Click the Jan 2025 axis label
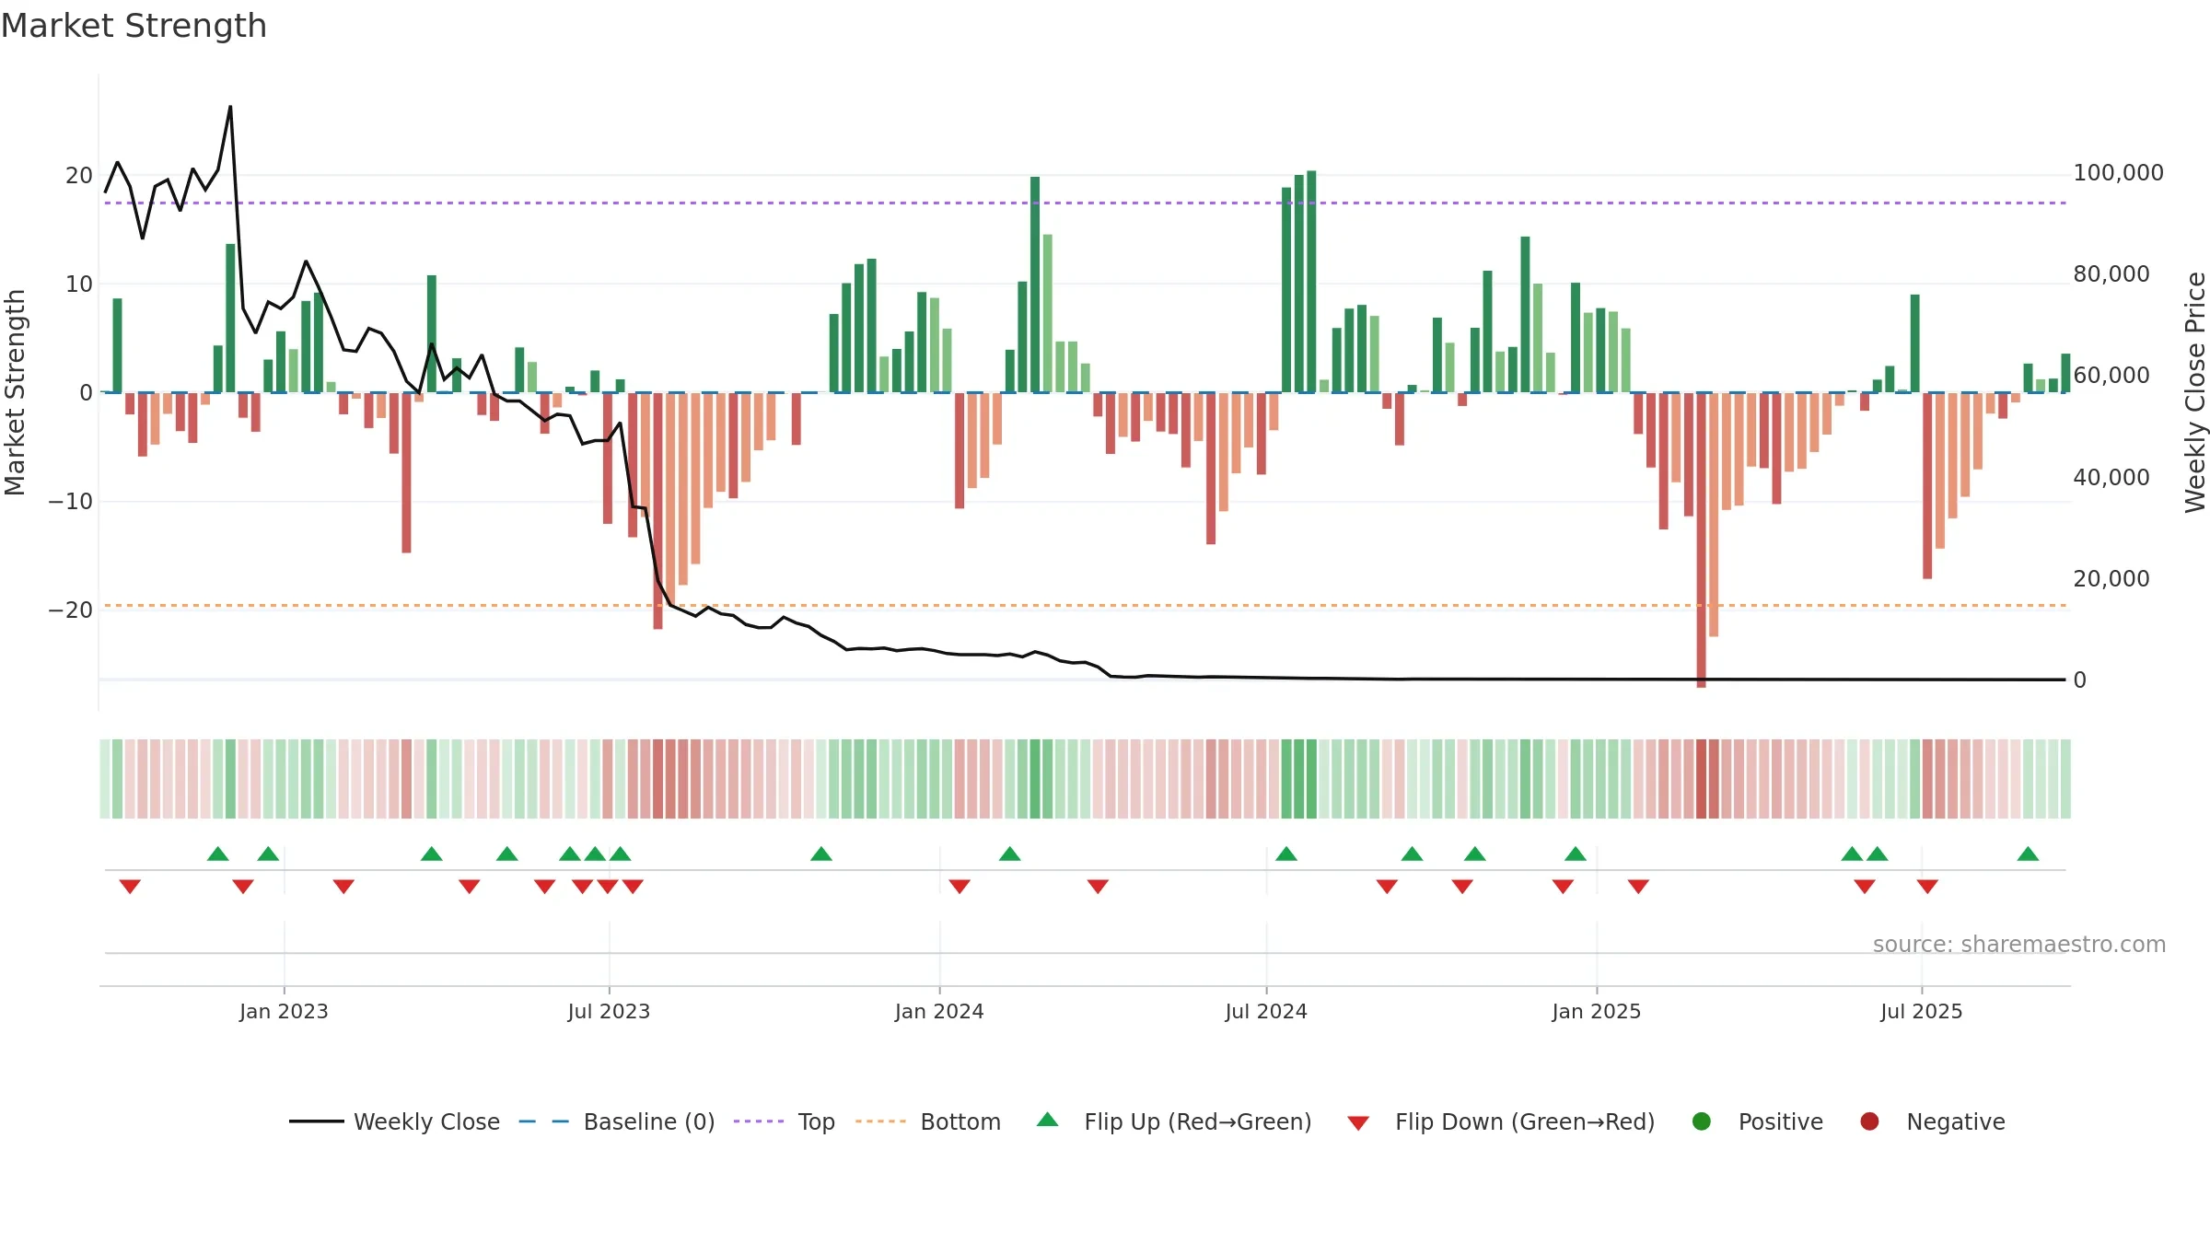The image size is (2210, 1243). click(x=1597, y=1011)
